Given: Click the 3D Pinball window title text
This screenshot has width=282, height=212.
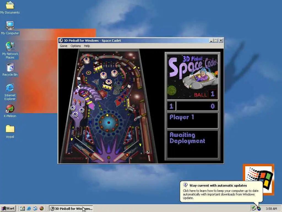Looking at the screenshot, I should 92,41.
